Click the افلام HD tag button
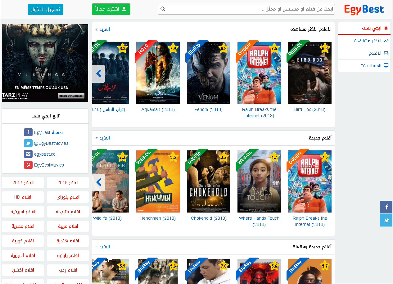Image resolution: width=393 pixels, height=284 pixels. [x=23, y=197]
